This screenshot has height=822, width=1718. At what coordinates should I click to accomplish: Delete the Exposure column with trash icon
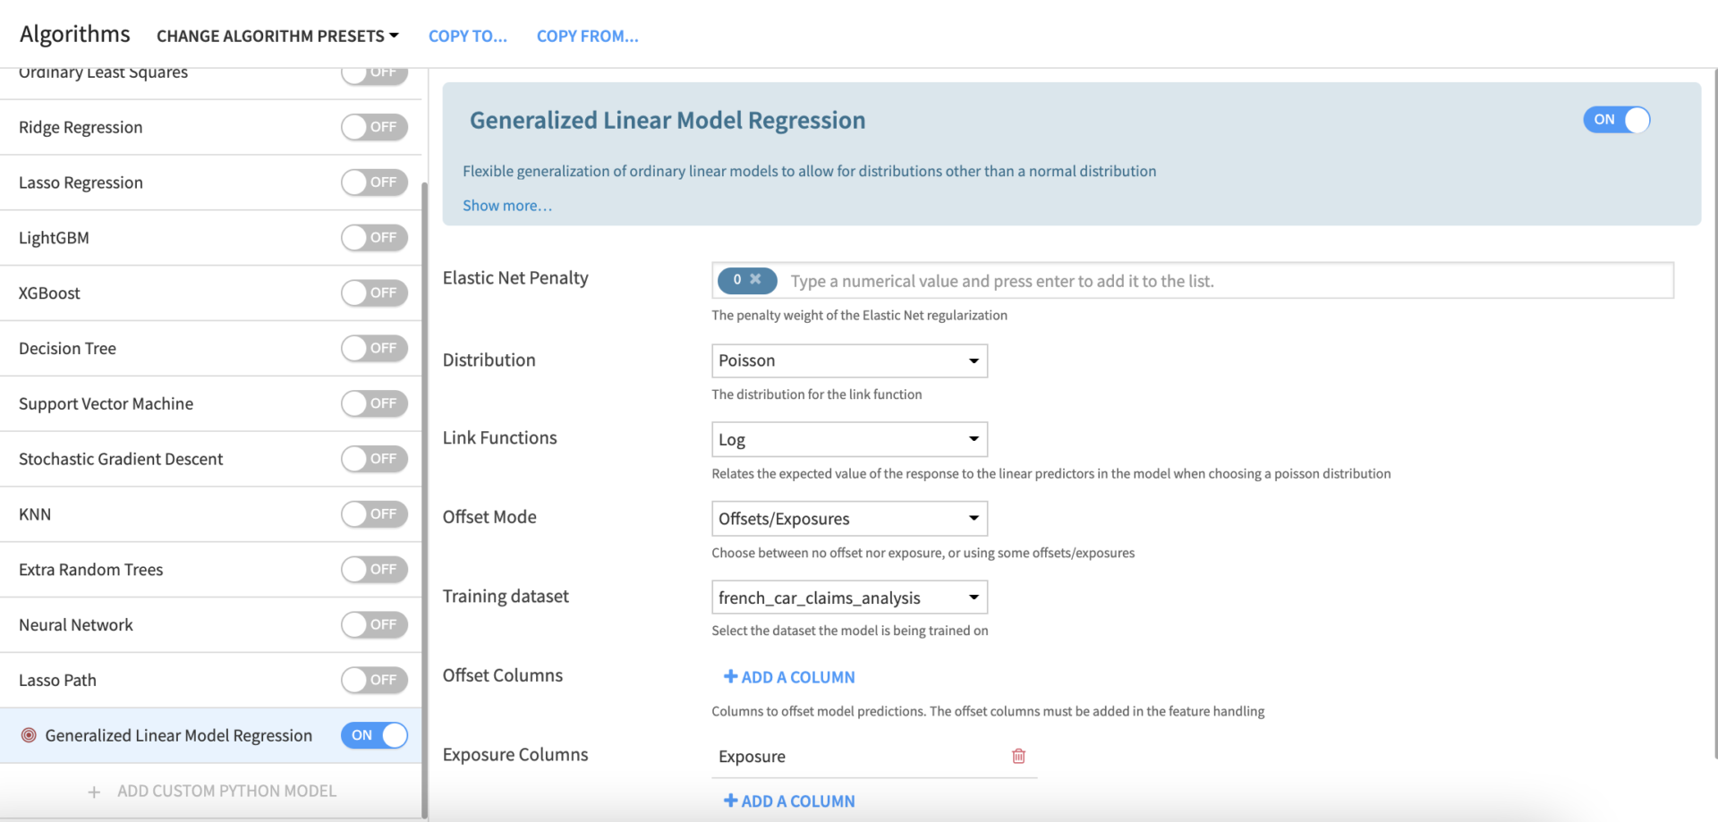[x=1018, y=756]
